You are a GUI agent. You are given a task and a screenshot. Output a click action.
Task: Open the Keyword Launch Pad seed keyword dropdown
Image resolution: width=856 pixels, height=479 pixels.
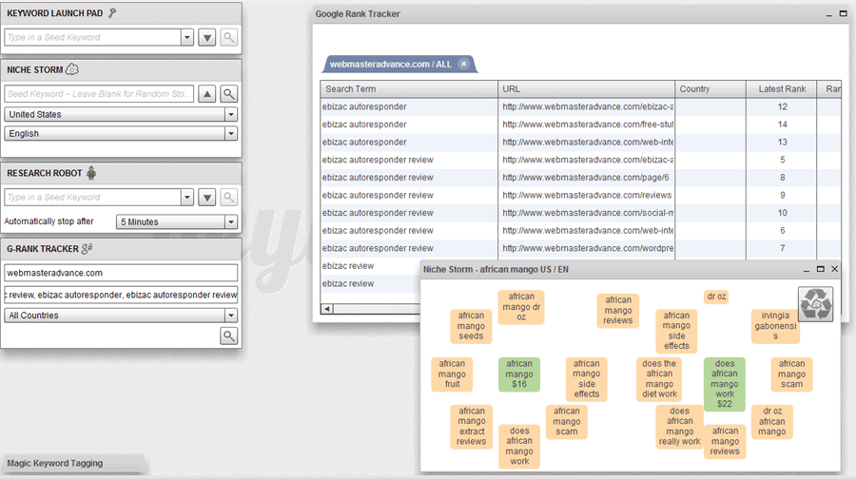(187, 38)
